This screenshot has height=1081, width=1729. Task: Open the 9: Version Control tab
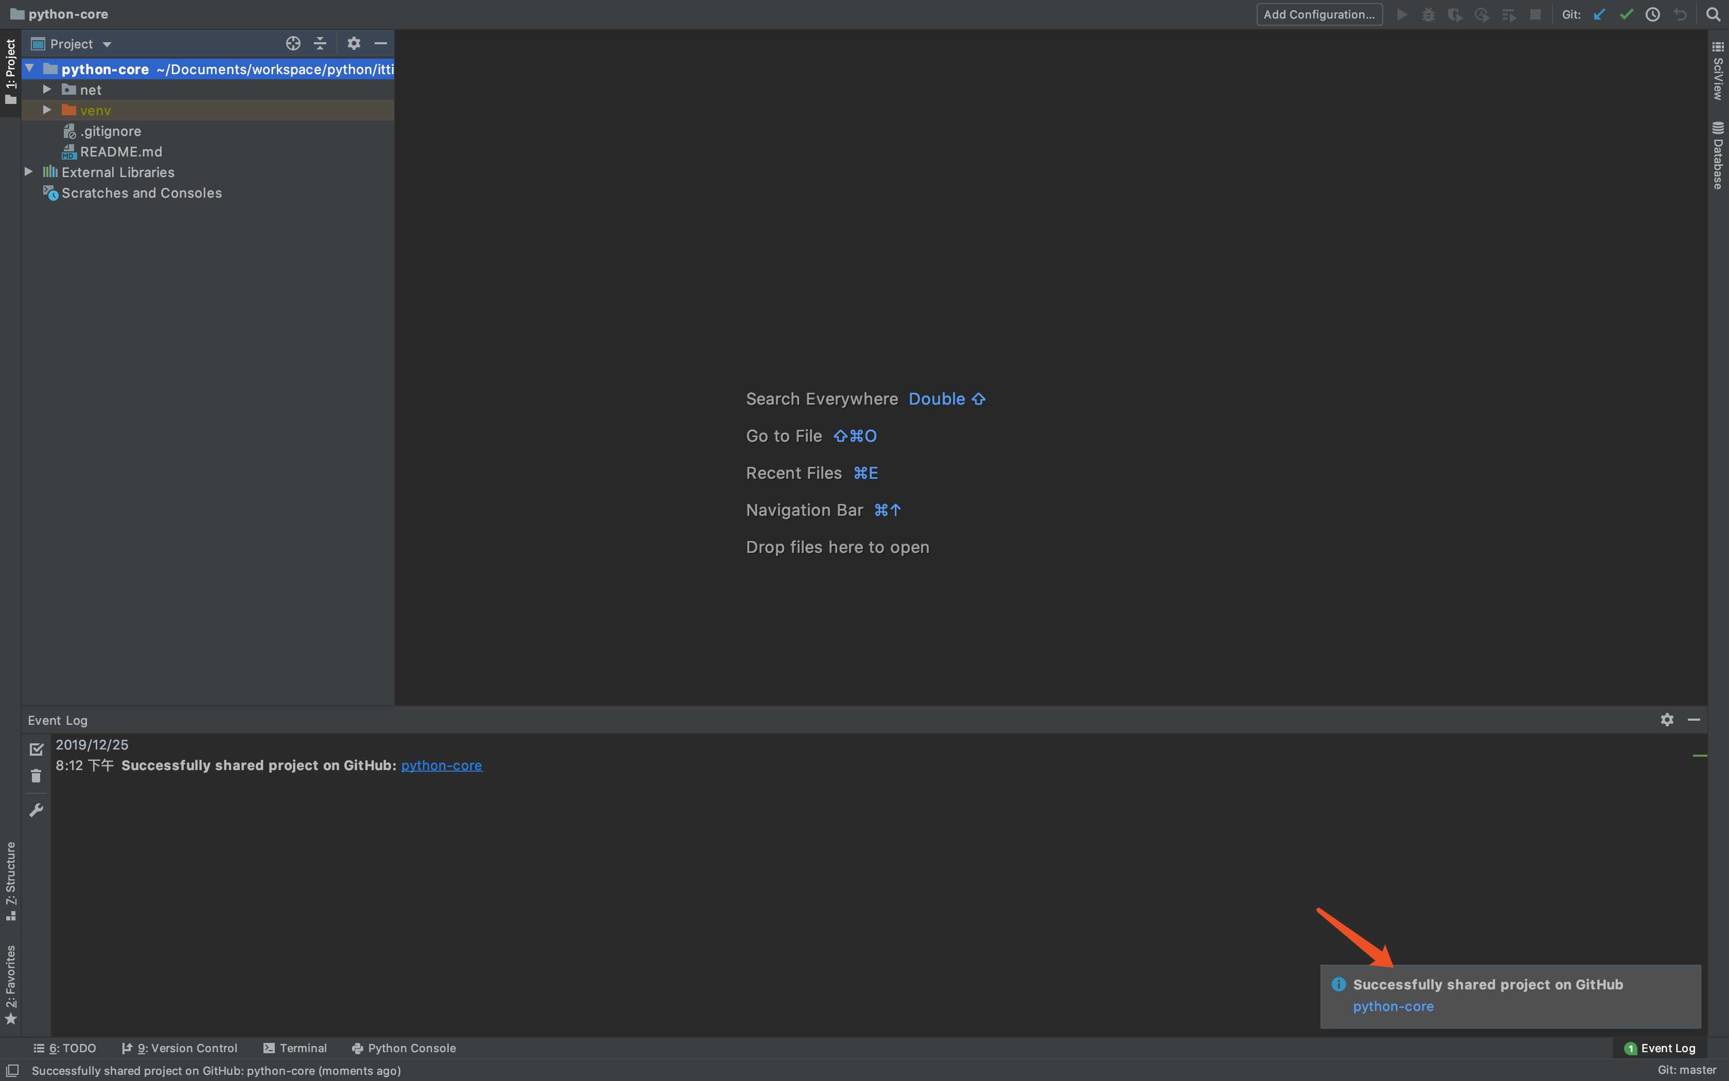(179, 1048)
